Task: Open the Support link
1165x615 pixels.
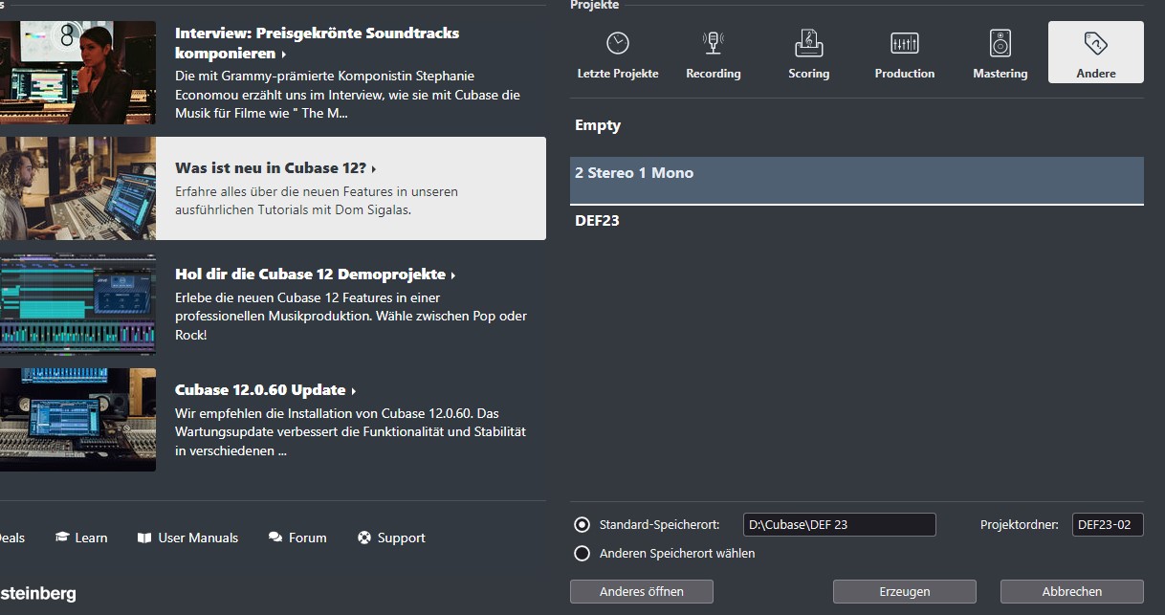Action: [402, 538]
